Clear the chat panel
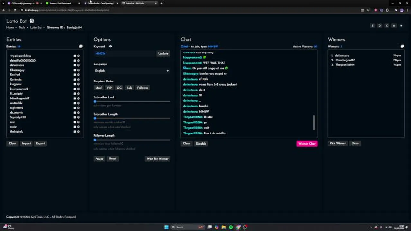The image size is (411, 231). coord(187,144)
